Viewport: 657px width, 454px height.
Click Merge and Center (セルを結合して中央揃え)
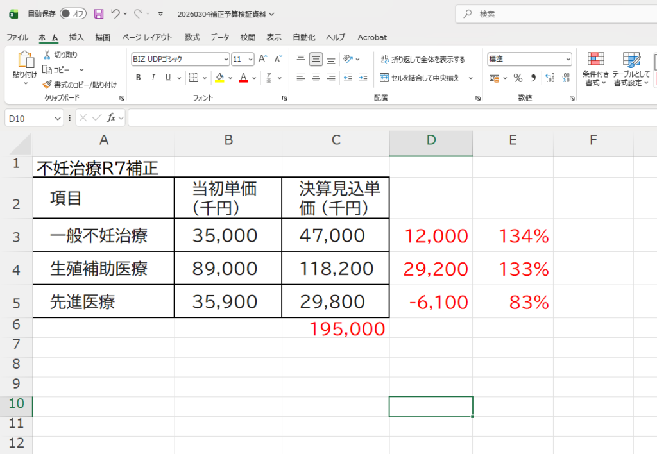click(x=420, y=78)
